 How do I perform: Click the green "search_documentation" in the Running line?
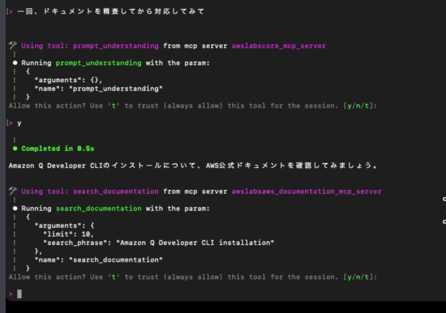pos(98,209)
